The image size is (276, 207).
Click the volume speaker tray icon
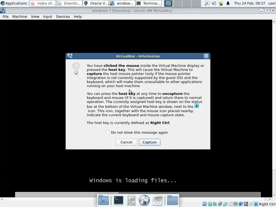coord(214,3)
